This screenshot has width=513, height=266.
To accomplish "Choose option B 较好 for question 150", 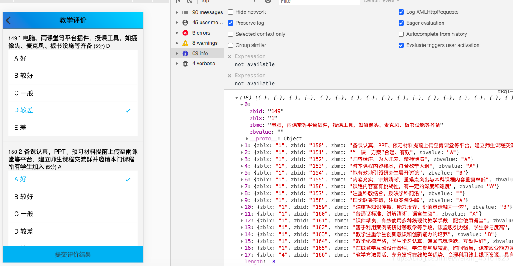I will pos(73,197).
